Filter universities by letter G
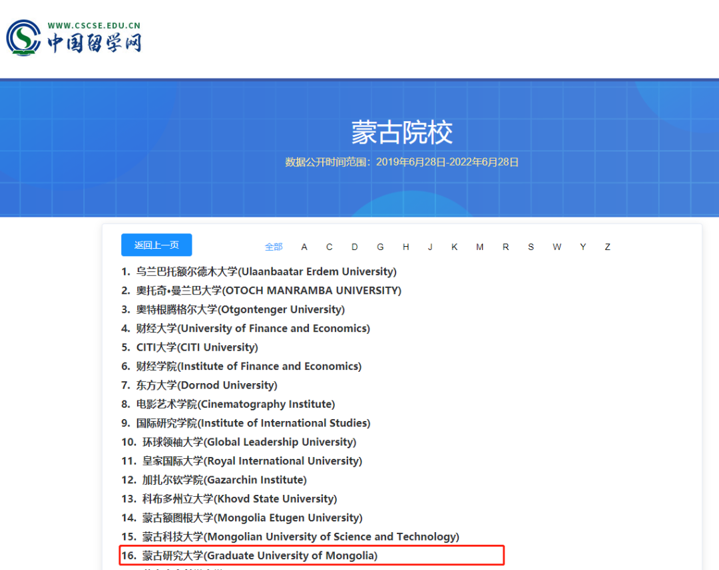 click(380, 247)
